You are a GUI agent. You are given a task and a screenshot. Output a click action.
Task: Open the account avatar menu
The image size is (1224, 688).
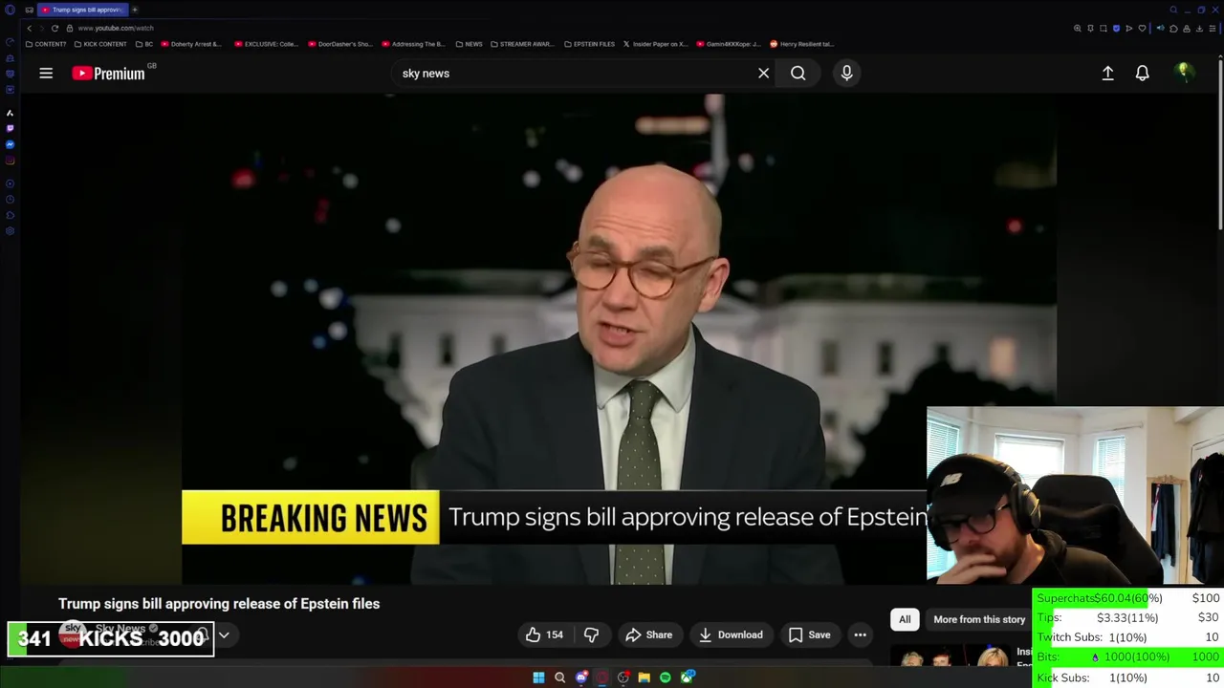[1184, 73]
